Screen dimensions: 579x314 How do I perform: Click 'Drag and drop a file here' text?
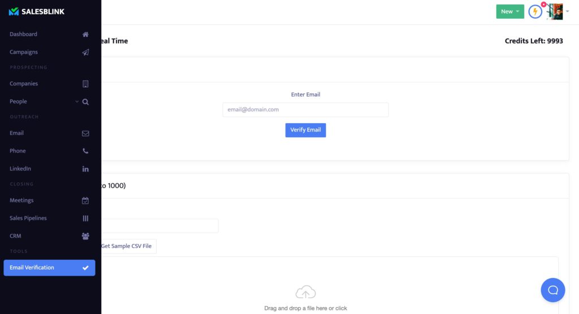click(305, 308)
